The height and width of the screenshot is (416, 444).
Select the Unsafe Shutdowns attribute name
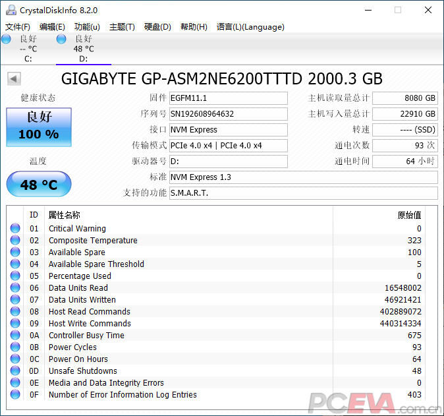[x=83, y=371]
